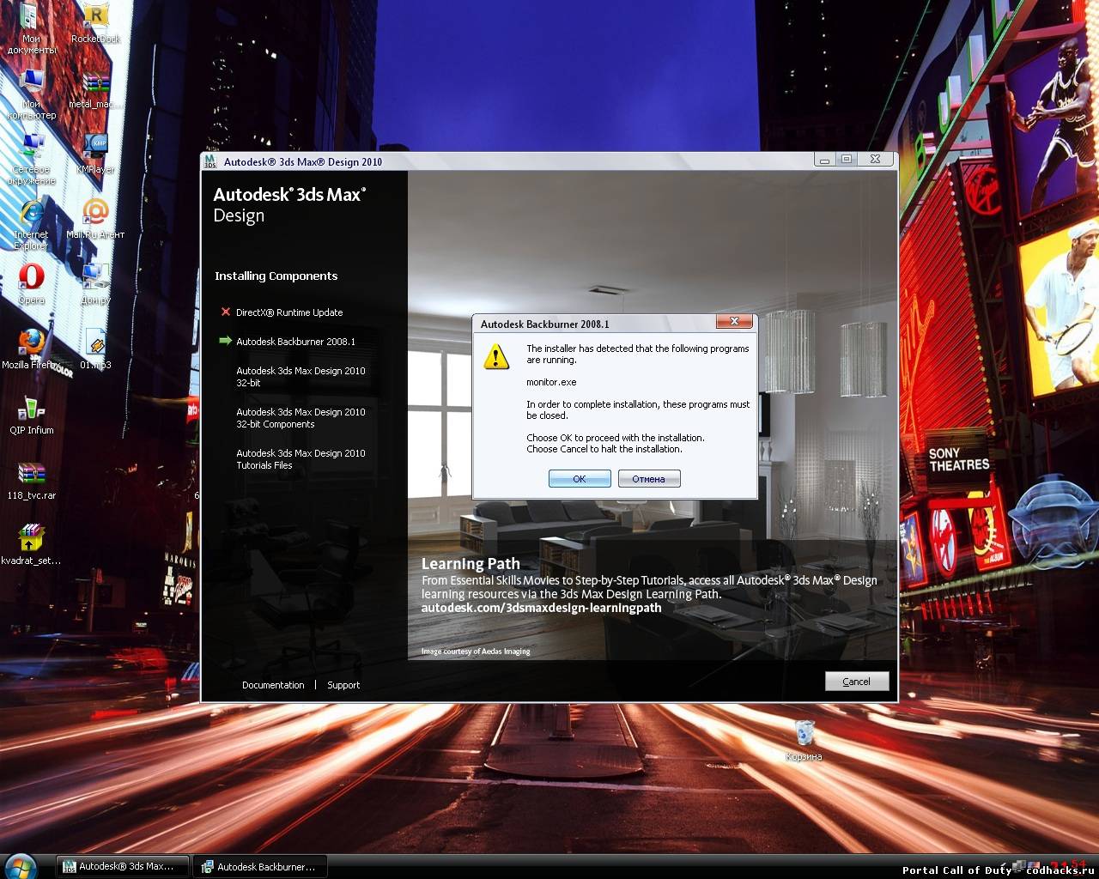Click OK in the Backburner dialog
The width and height of the screenshot is (1099, 879).
tap(580, 479)
